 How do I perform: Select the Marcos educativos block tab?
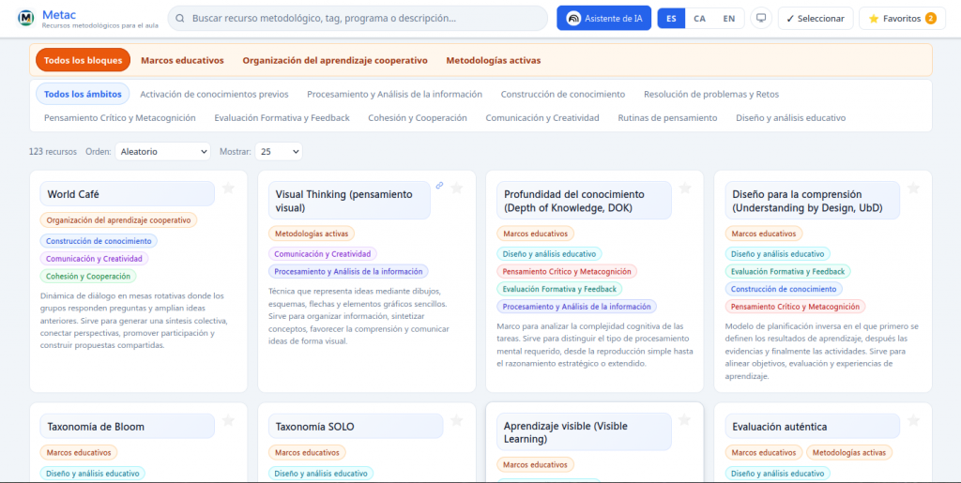[182, 60]
